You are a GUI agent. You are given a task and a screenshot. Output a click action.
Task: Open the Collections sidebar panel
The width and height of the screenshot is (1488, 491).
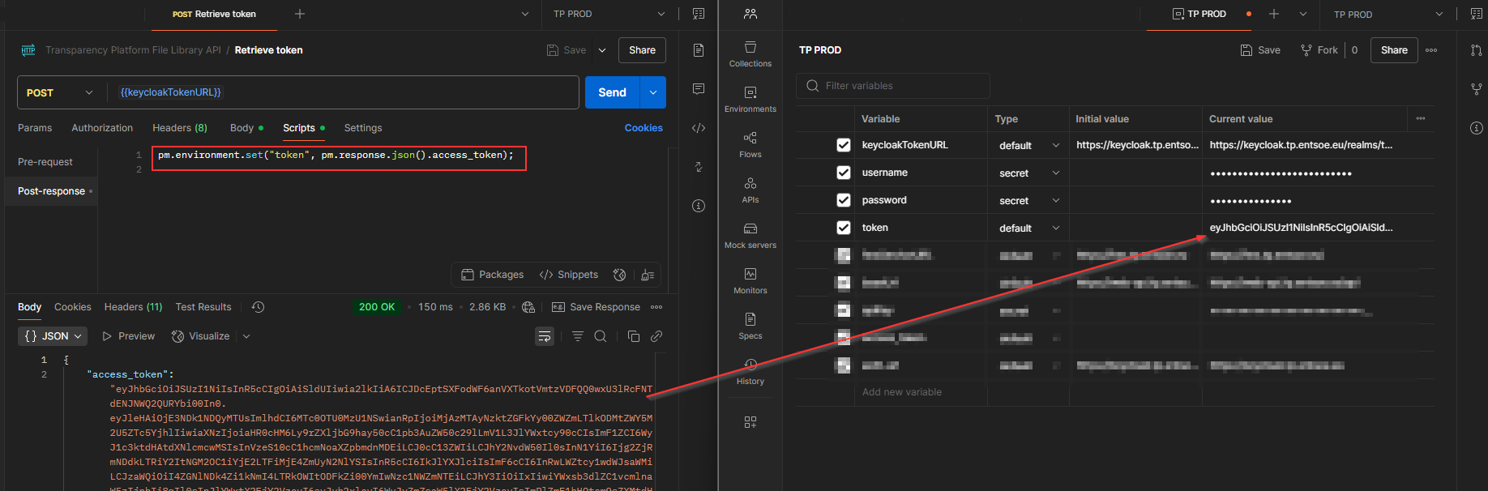[750, 53]
